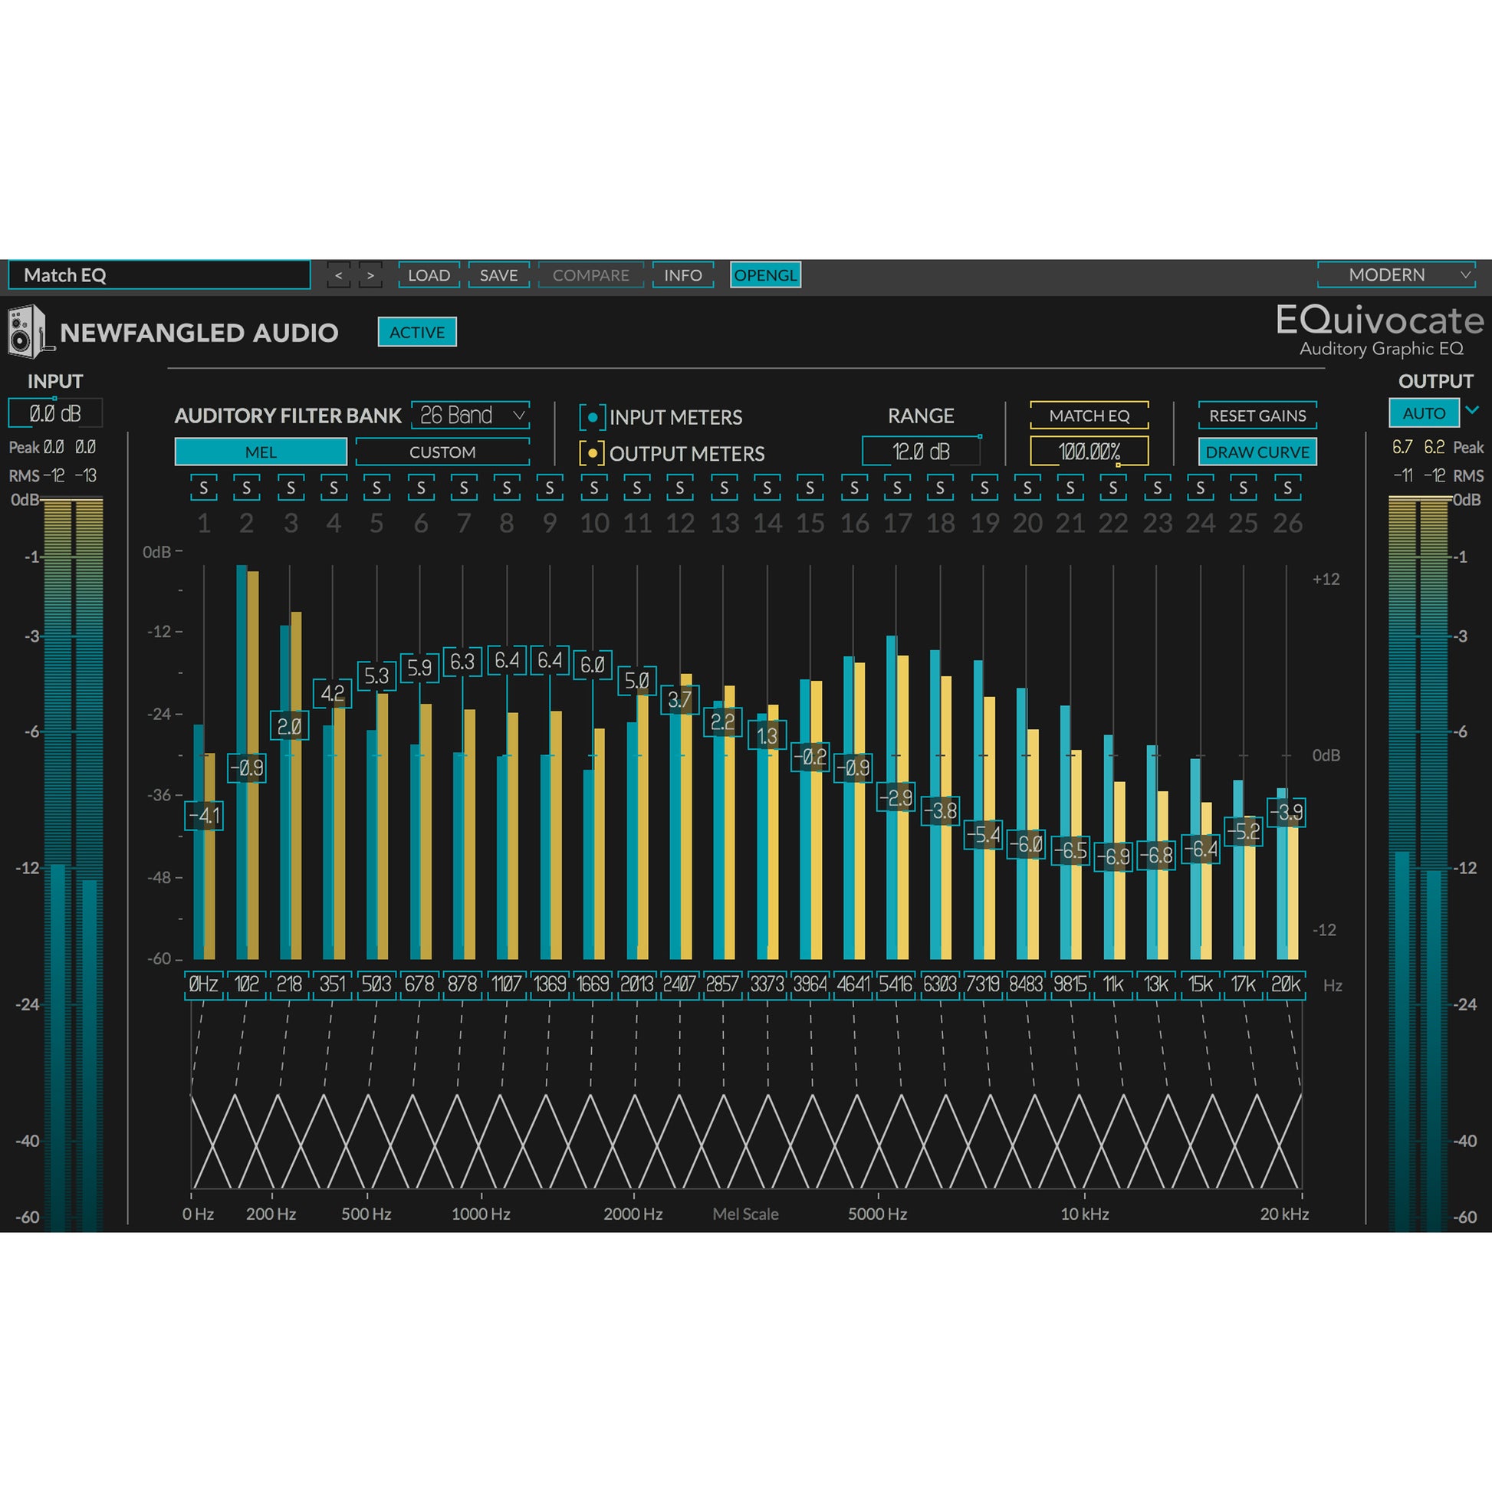Click the Newfangled Audio speaker logo
Viewport: 1492px width, 1492px height.
click(28, 332)
